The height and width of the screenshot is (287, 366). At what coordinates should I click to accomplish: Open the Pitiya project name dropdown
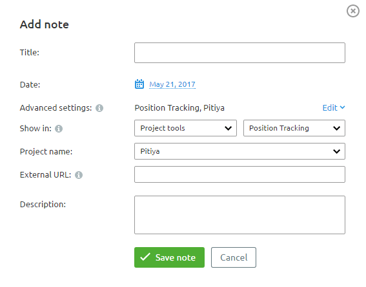click(x=239, y=151)
